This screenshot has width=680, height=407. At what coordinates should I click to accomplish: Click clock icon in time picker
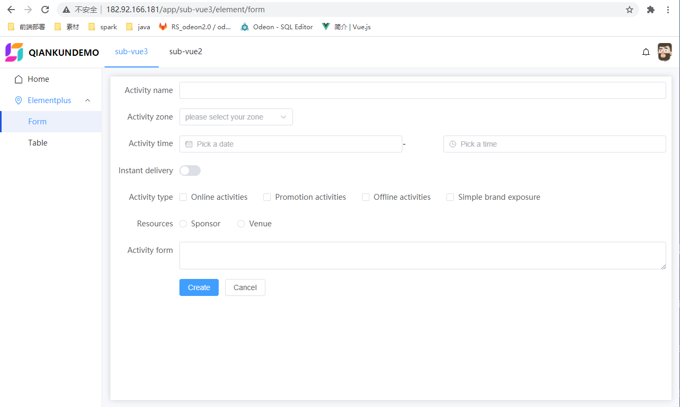pyautogui.click(x=453, y=144)
